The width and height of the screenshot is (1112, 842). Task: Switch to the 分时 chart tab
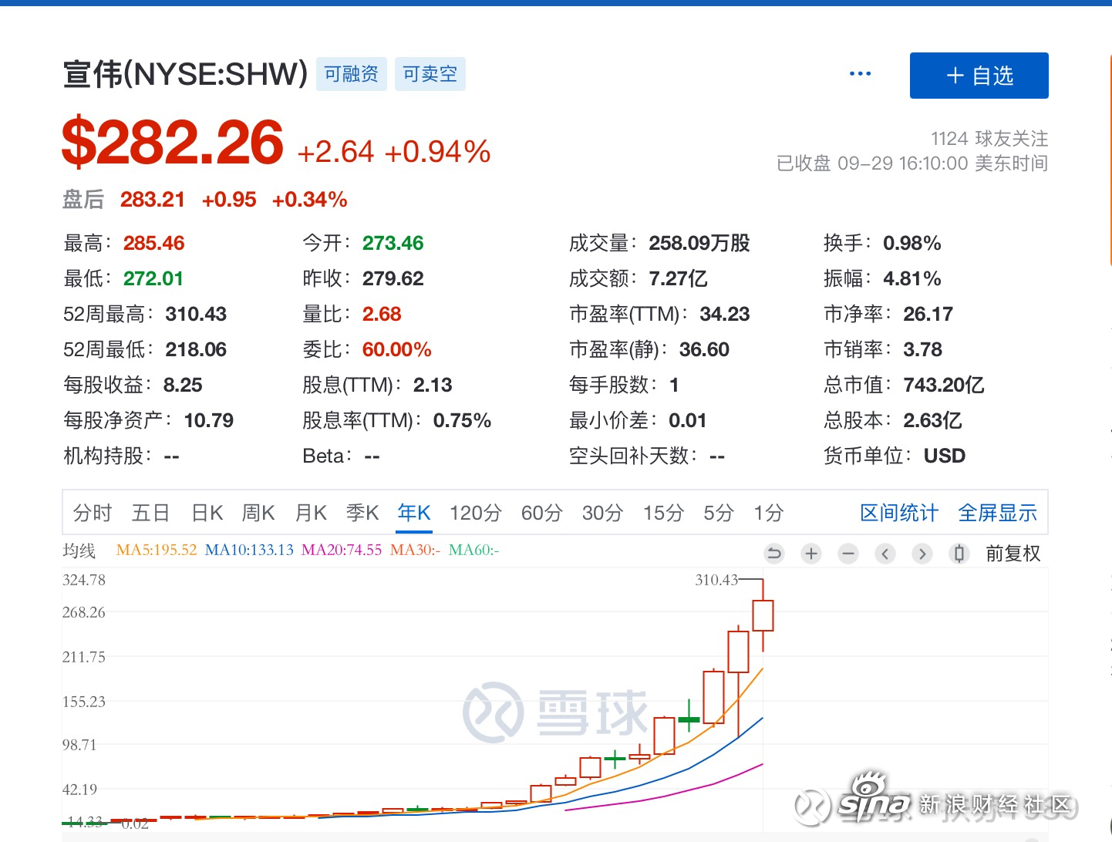(93, 513)
